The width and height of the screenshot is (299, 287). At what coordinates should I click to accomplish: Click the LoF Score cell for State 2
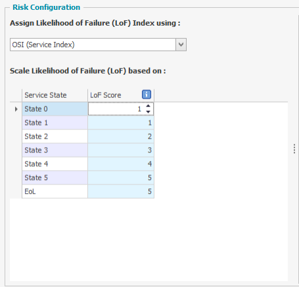pyautogui.click(x=121, y=137)
